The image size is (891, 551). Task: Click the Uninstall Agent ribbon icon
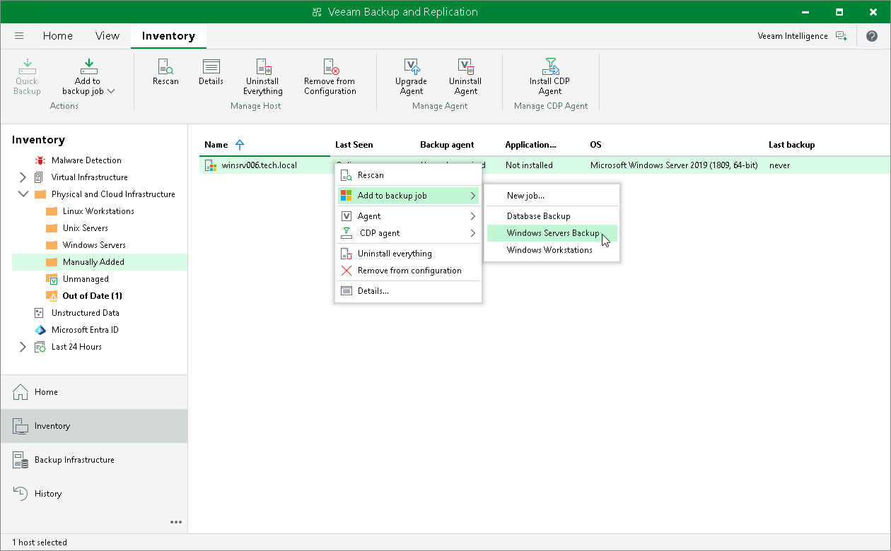(x=465, y=66)
